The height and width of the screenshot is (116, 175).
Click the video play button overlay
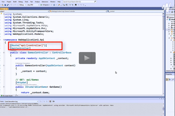[87, 58]
